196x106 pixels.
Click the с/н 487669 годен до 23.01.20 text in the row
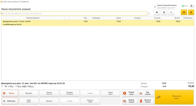pyautogui.click(x=12, y=24)
